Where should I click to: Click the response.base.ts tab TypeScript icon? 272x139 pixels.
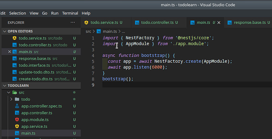[x=230, y=23]
